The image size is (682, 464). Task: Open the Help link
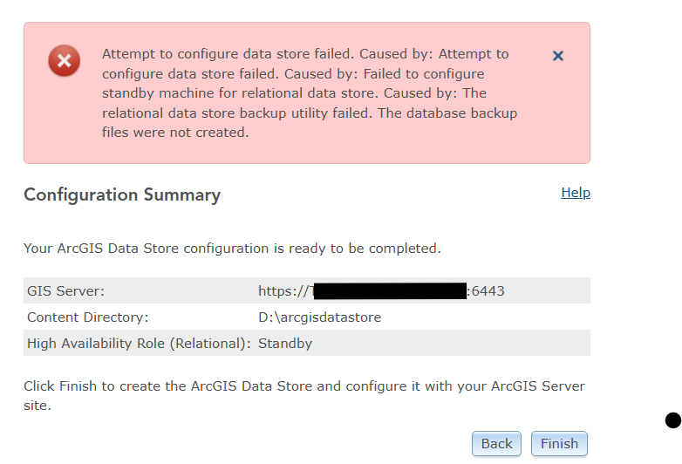[x=576, y=193]
